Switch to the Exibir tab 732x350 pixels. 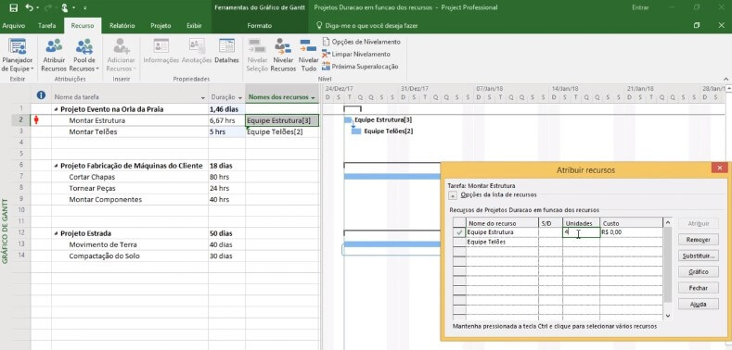pyautogui.click(x=194, y=26)
